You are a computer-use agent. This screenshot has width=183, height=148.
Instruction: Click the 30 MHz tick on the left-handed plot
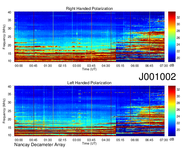tap(9, 102)
